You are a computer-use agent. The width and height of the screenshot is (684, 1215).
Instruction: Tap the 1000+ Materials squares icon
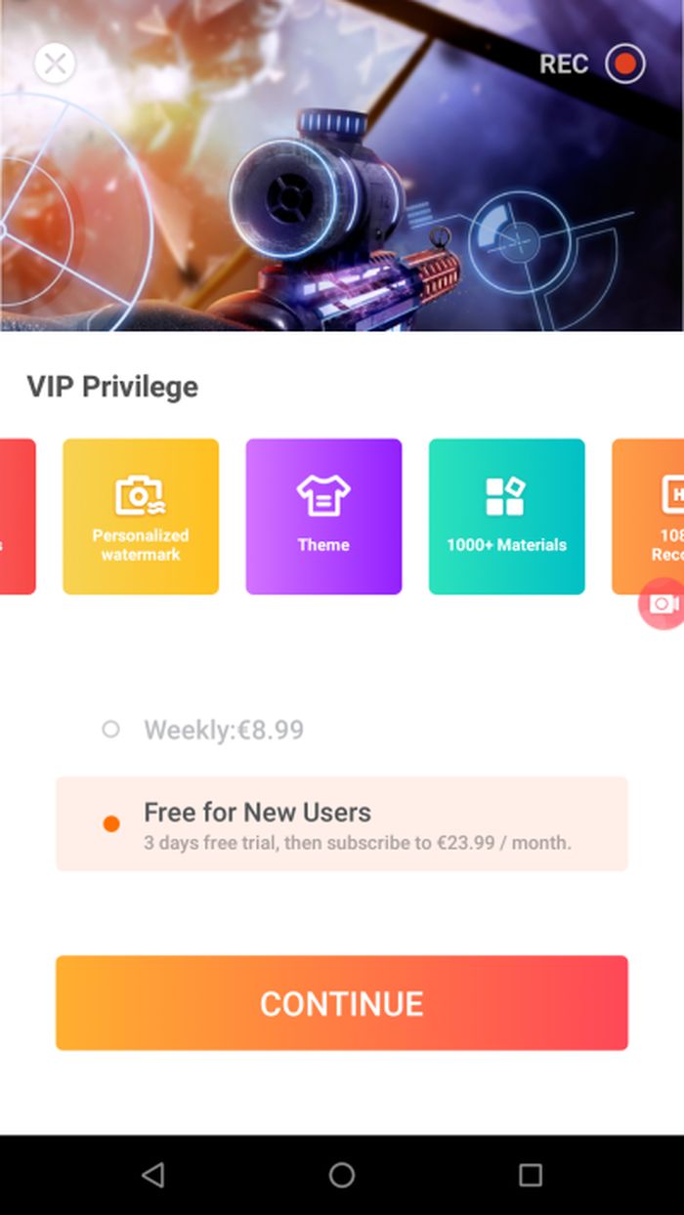pos(506,495)
